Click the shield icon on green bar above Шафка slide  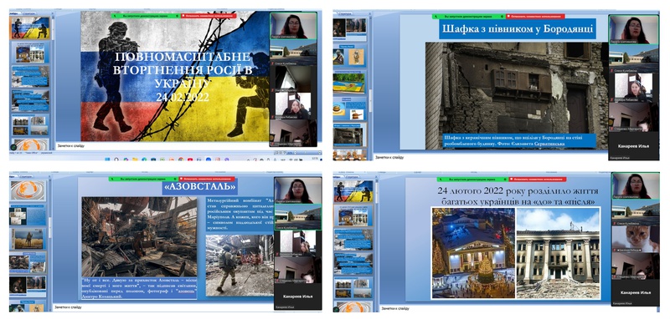[502, 16]
